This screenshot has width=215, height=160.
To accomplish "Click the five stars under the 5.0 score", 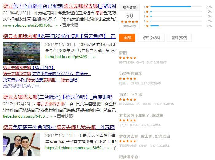I will click(x=129, y=22).
